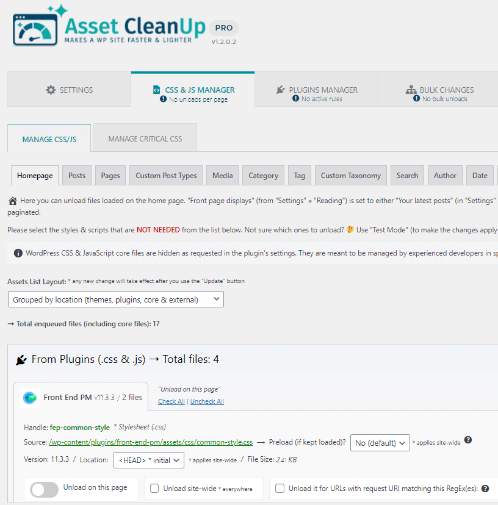Open the Custom Post Types tab

[166, 176]
